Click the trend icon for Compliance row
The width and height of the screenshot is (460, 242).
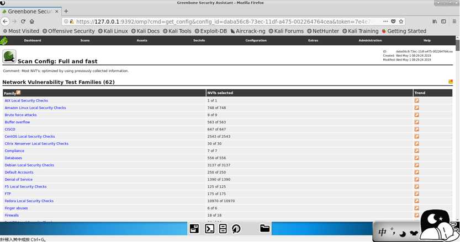416,150
